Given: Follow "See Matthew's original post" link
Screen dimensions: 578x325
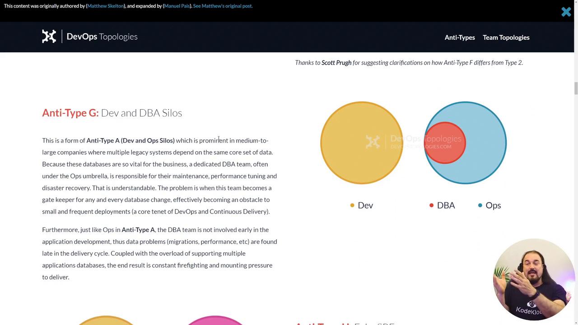Looking at the screenshot, I should 223,6.
